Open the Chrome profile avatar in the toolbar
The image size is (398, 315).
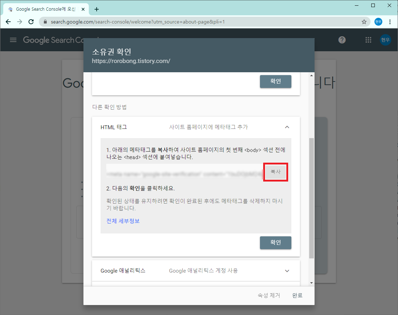[378, 22]
